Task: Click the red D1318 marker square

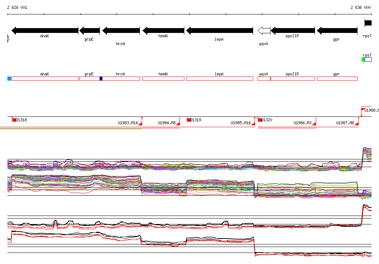Action: click(x=14, y=120)
